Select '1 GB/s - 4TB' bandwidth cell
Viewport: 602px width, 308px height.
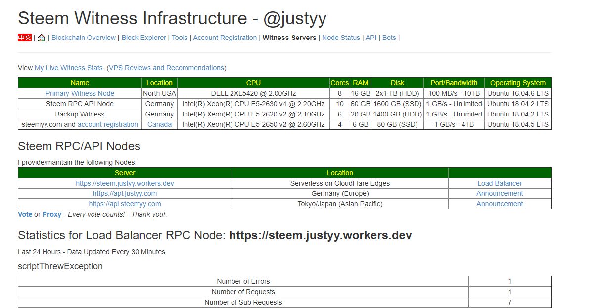(454, 124)
